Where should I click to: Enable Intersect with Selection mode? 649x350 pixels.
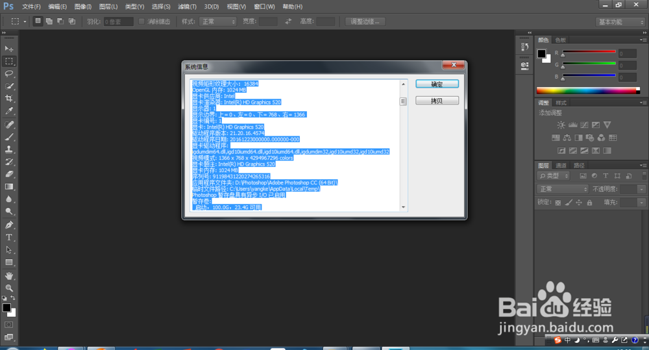tap(72, 21)
